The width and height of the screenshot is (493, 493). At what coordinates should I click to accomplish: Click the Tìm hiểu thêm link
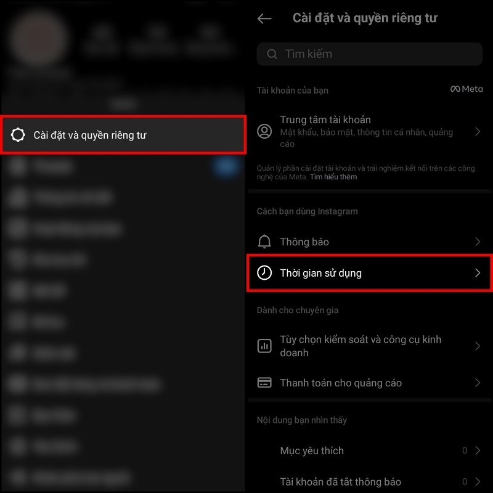[333, 177]
